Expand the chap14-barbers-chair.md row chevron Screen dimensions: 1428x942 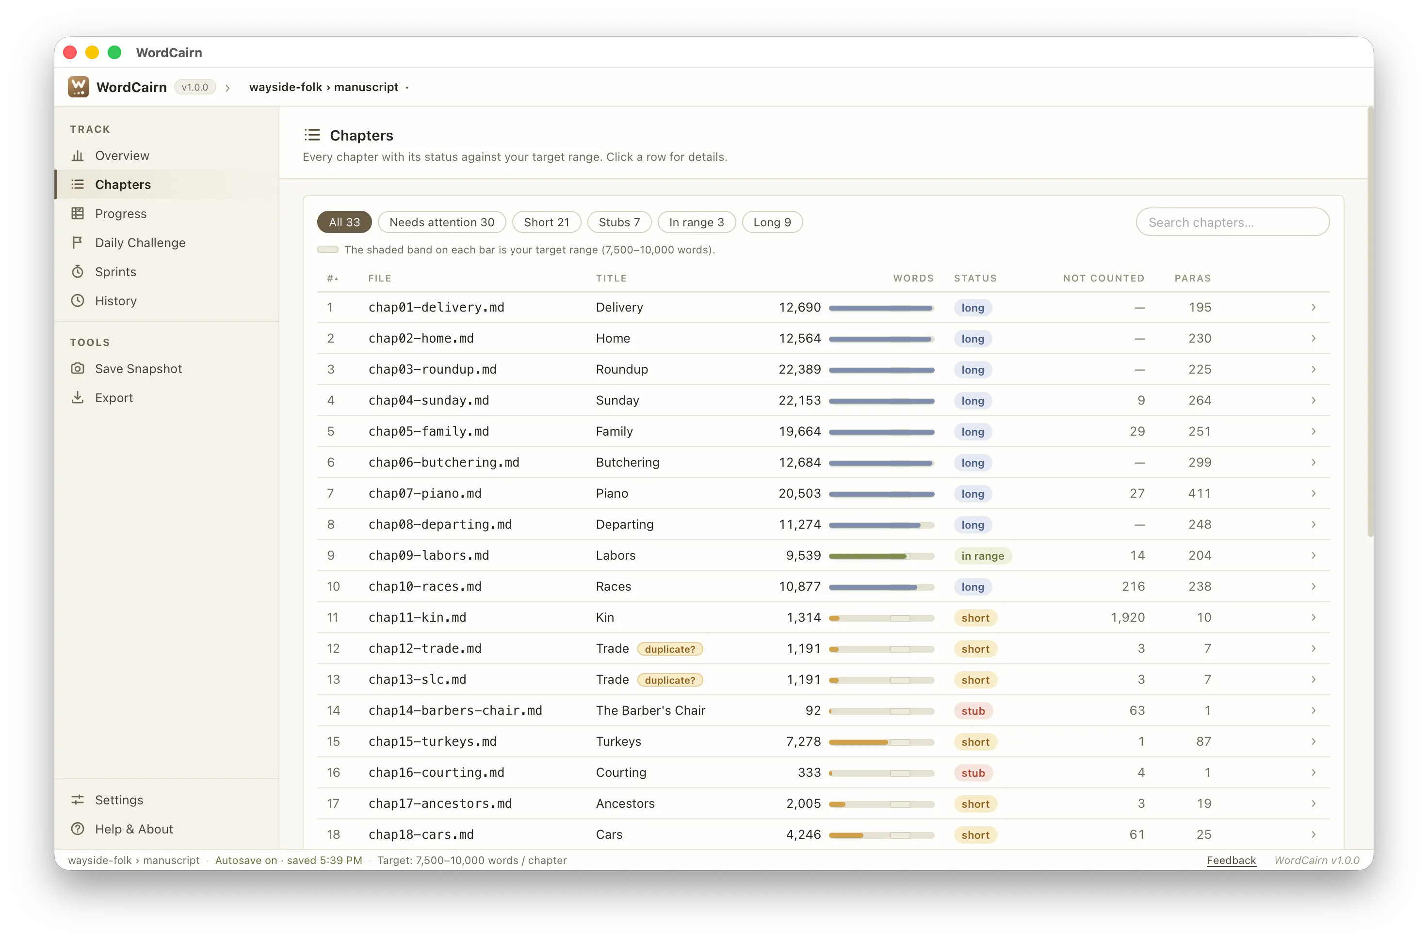pyautogui.click(x=1313, y=711)
